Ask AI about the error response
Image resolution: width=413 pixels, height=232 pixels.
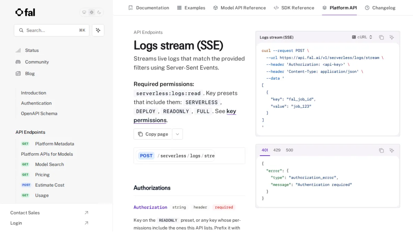pos(392,150)
